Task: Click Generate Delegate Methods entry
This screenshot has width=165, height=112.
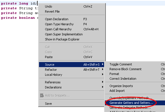Action: [135, 108]
